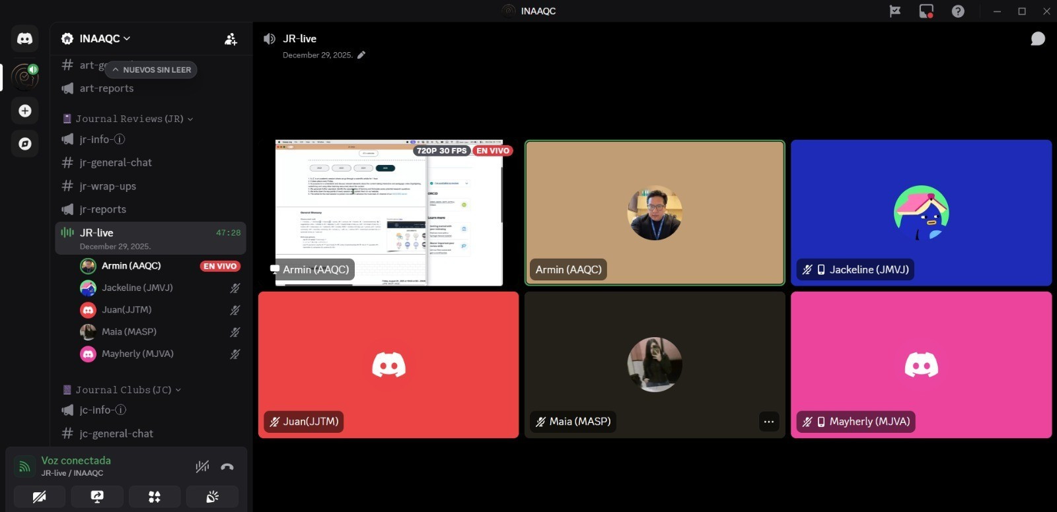
Task: Open the discover servers compass icon
Action: coord(25,144)
